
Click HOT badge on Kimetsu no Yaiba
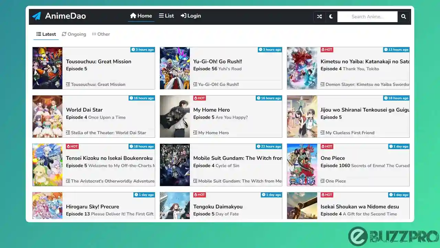click(x=327, y=50)
